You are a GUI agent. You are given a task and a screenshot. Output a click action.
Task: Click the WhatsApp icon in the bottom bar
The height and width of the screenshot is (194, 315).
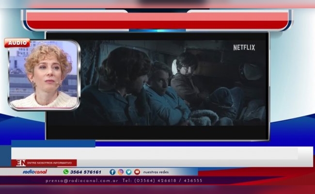click(x=65, y=172)
